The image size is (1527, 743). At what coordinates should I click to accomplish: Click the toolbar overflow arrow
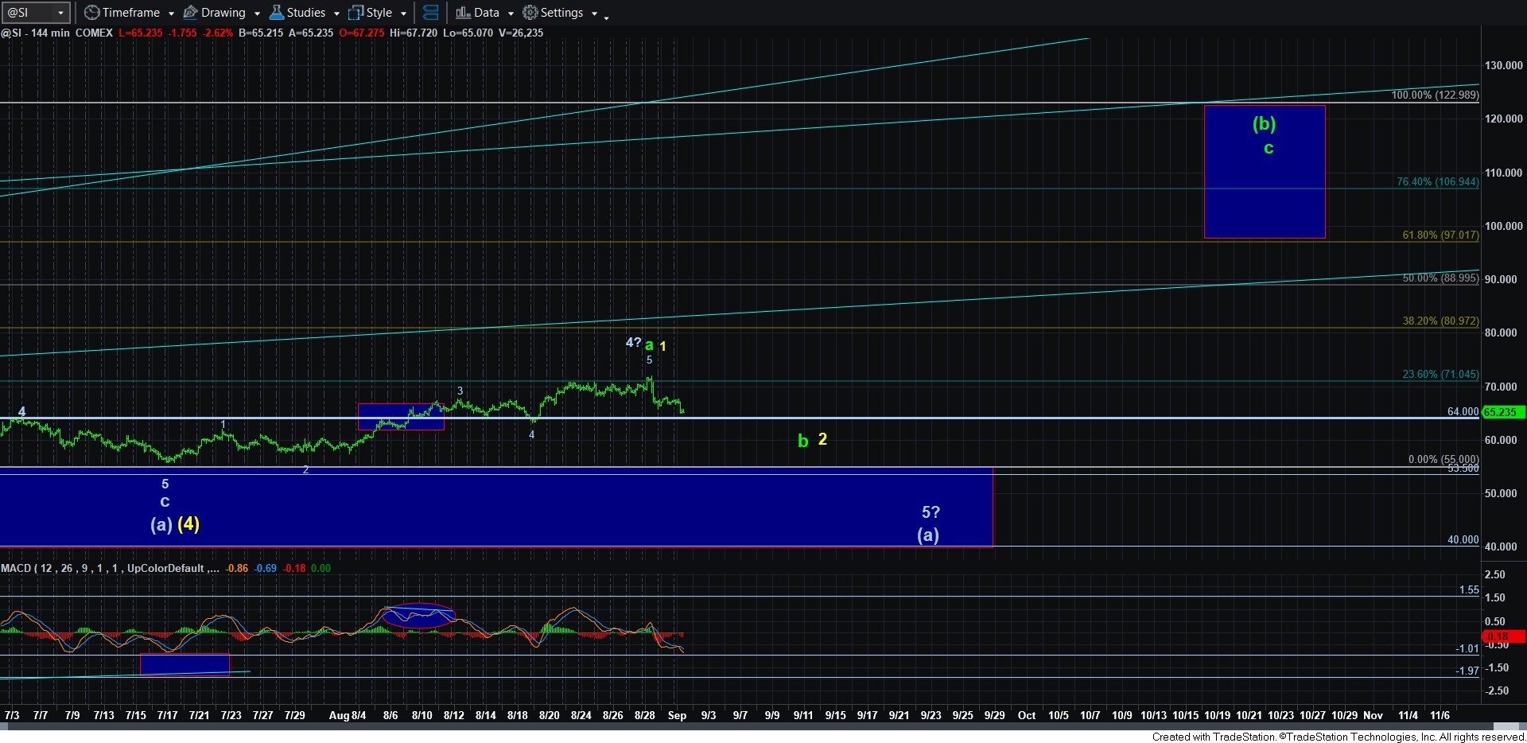[606, 16]
